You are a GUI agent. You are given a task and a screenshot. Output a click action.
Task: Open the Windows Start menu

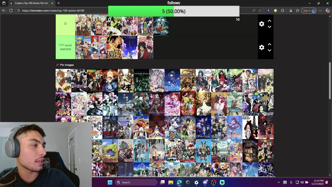pyautogui.click(x=110, y=182)
